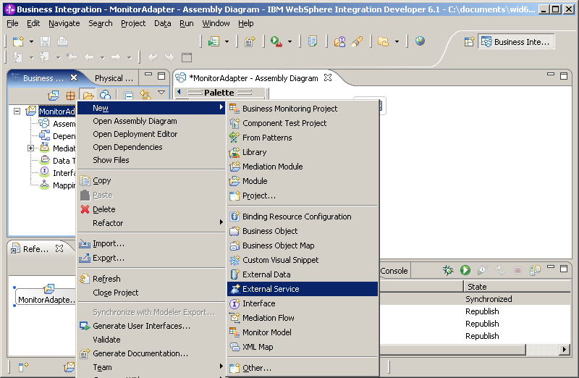579x378 pixels.
Task: Close the References view tab
Action: [x=59, y=248]
